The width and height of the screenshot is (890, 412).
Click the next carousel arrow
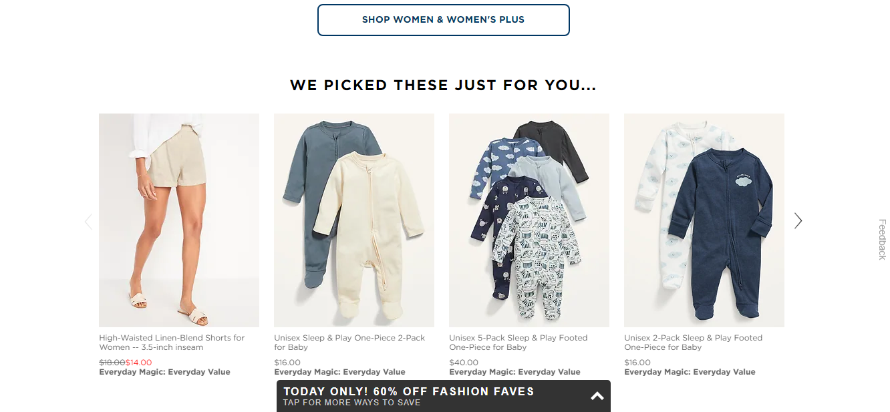tap(798, 220)
